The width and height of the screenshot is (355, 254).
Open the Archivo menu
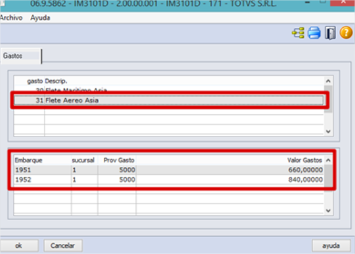point(11,18)
